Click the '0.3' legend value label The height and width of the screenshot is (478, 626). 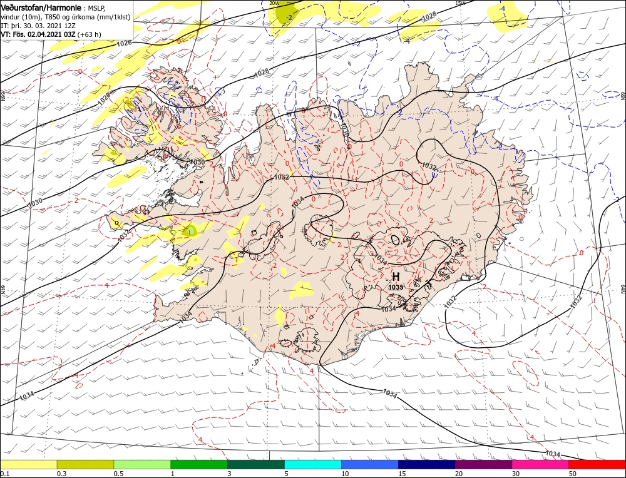(61, 474)
